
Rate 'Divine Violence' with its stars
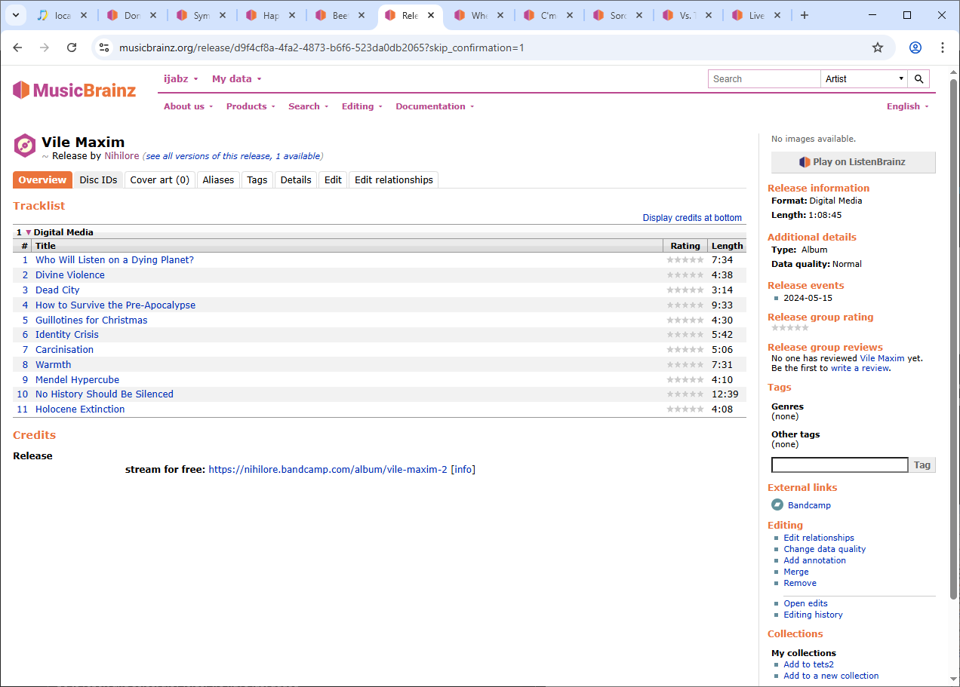(x=685, y=275)
